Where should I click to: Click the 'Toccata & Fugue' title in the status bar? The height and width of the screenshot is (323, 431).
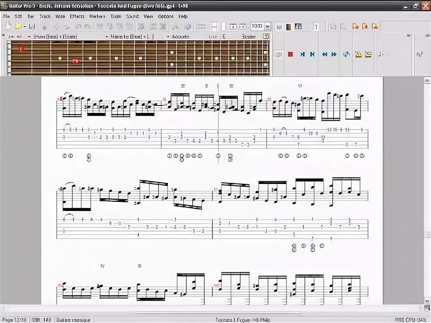click(243, 320)
